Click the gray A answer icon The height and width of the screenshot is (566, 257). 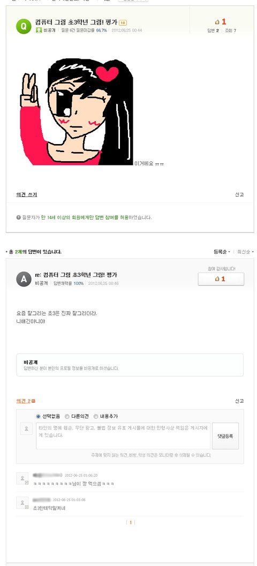point(24,279)
